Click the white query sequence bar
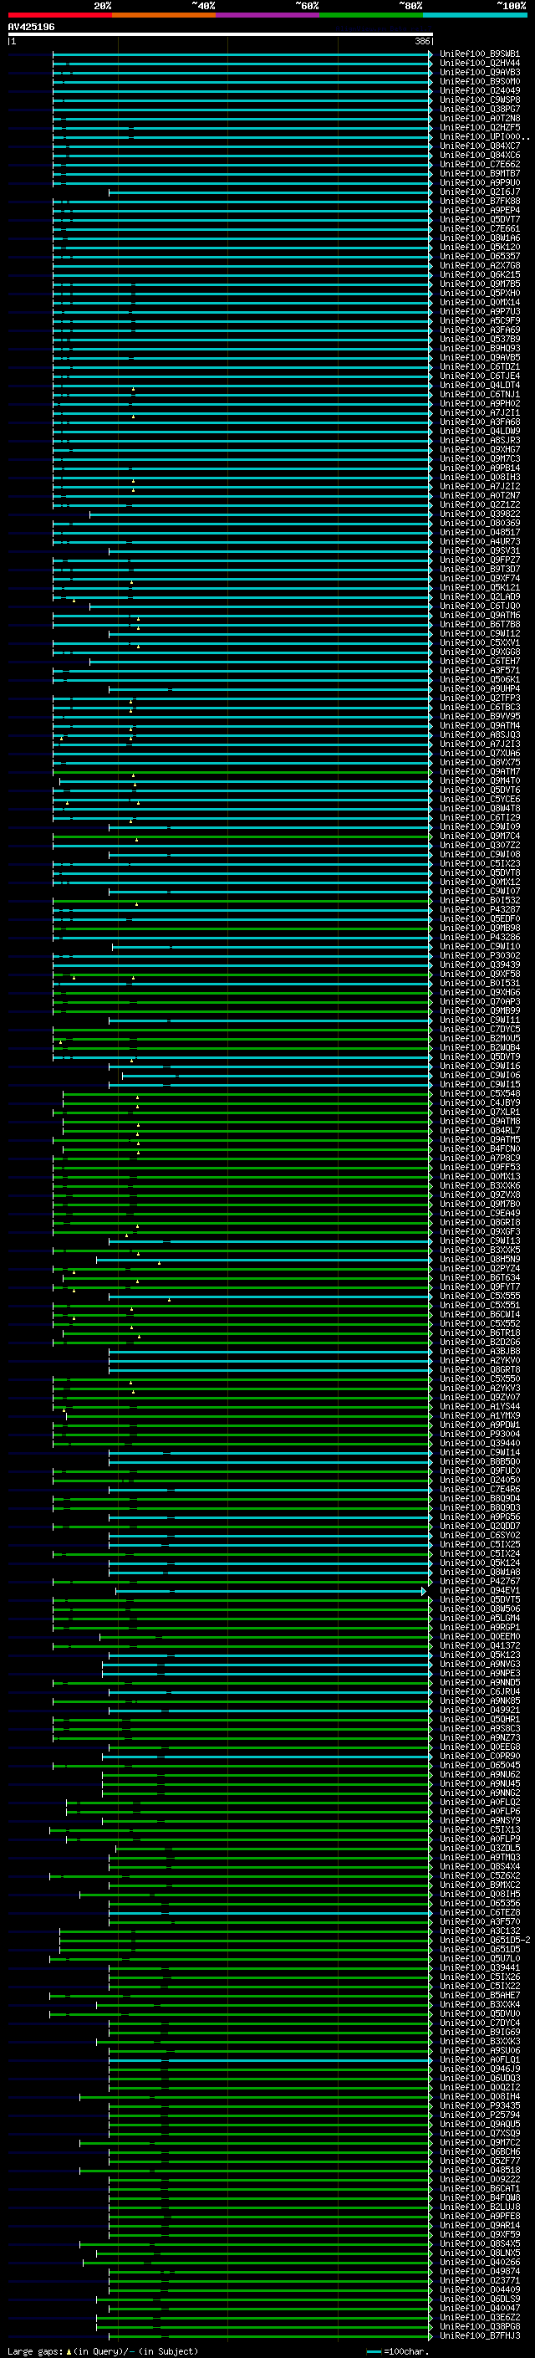535x2358 pixels. 221,35
